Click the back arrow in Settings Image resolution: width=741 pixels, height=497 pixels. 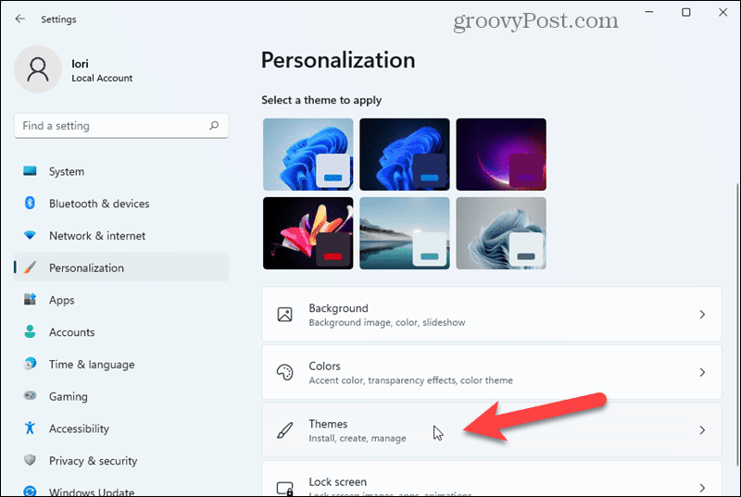coord(19,19)
